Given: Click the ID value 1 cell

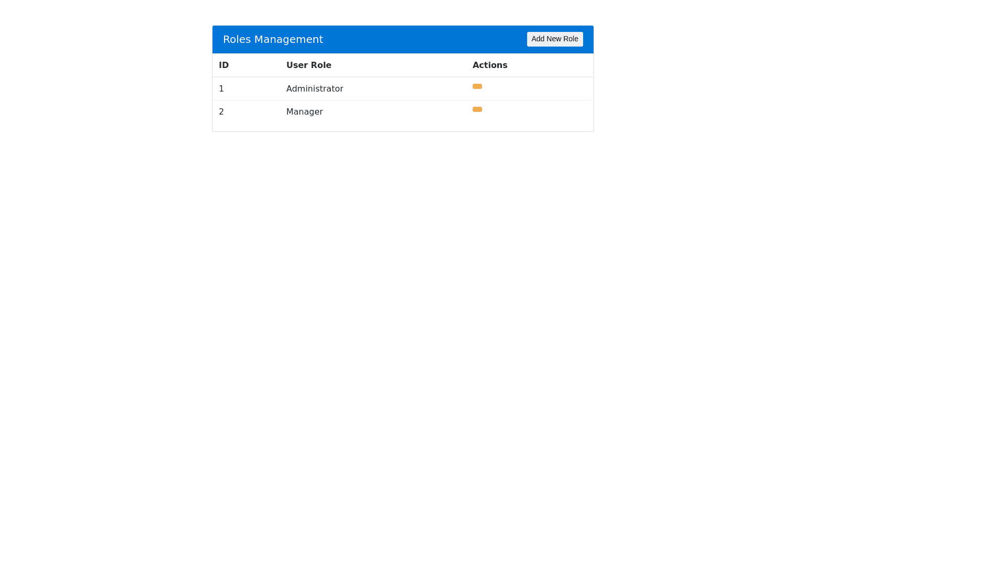Looking at the screenshot, I should point(221,88).
